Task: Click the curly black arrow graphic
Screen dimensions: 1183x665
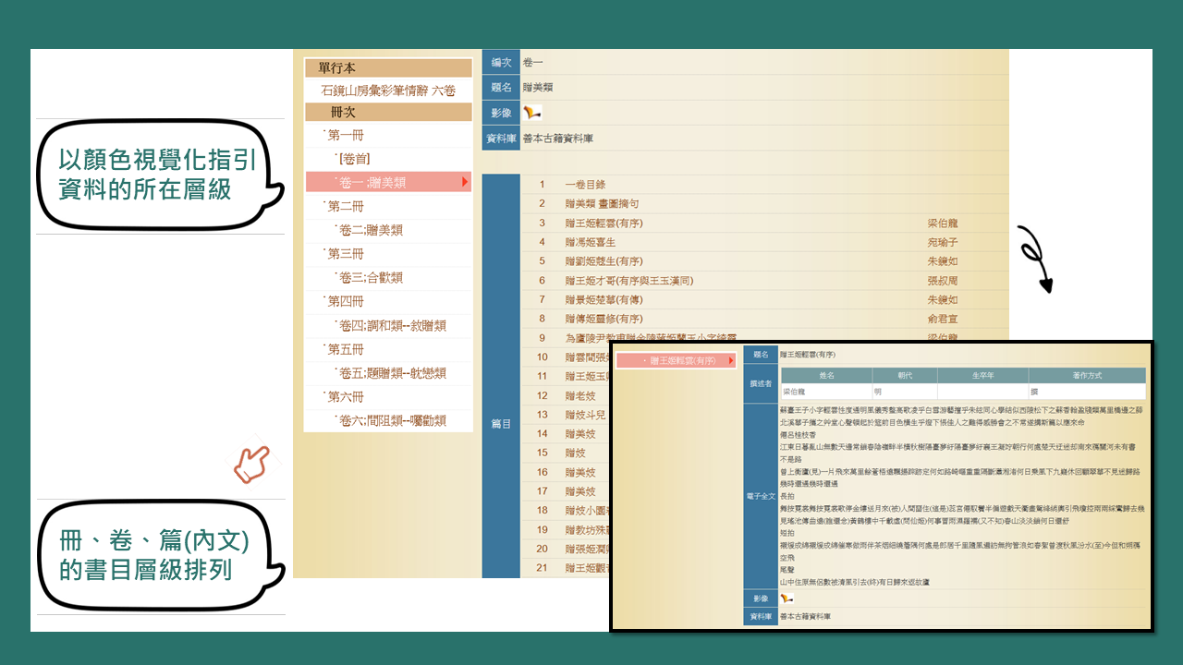Action: (x=1034, y=258)
